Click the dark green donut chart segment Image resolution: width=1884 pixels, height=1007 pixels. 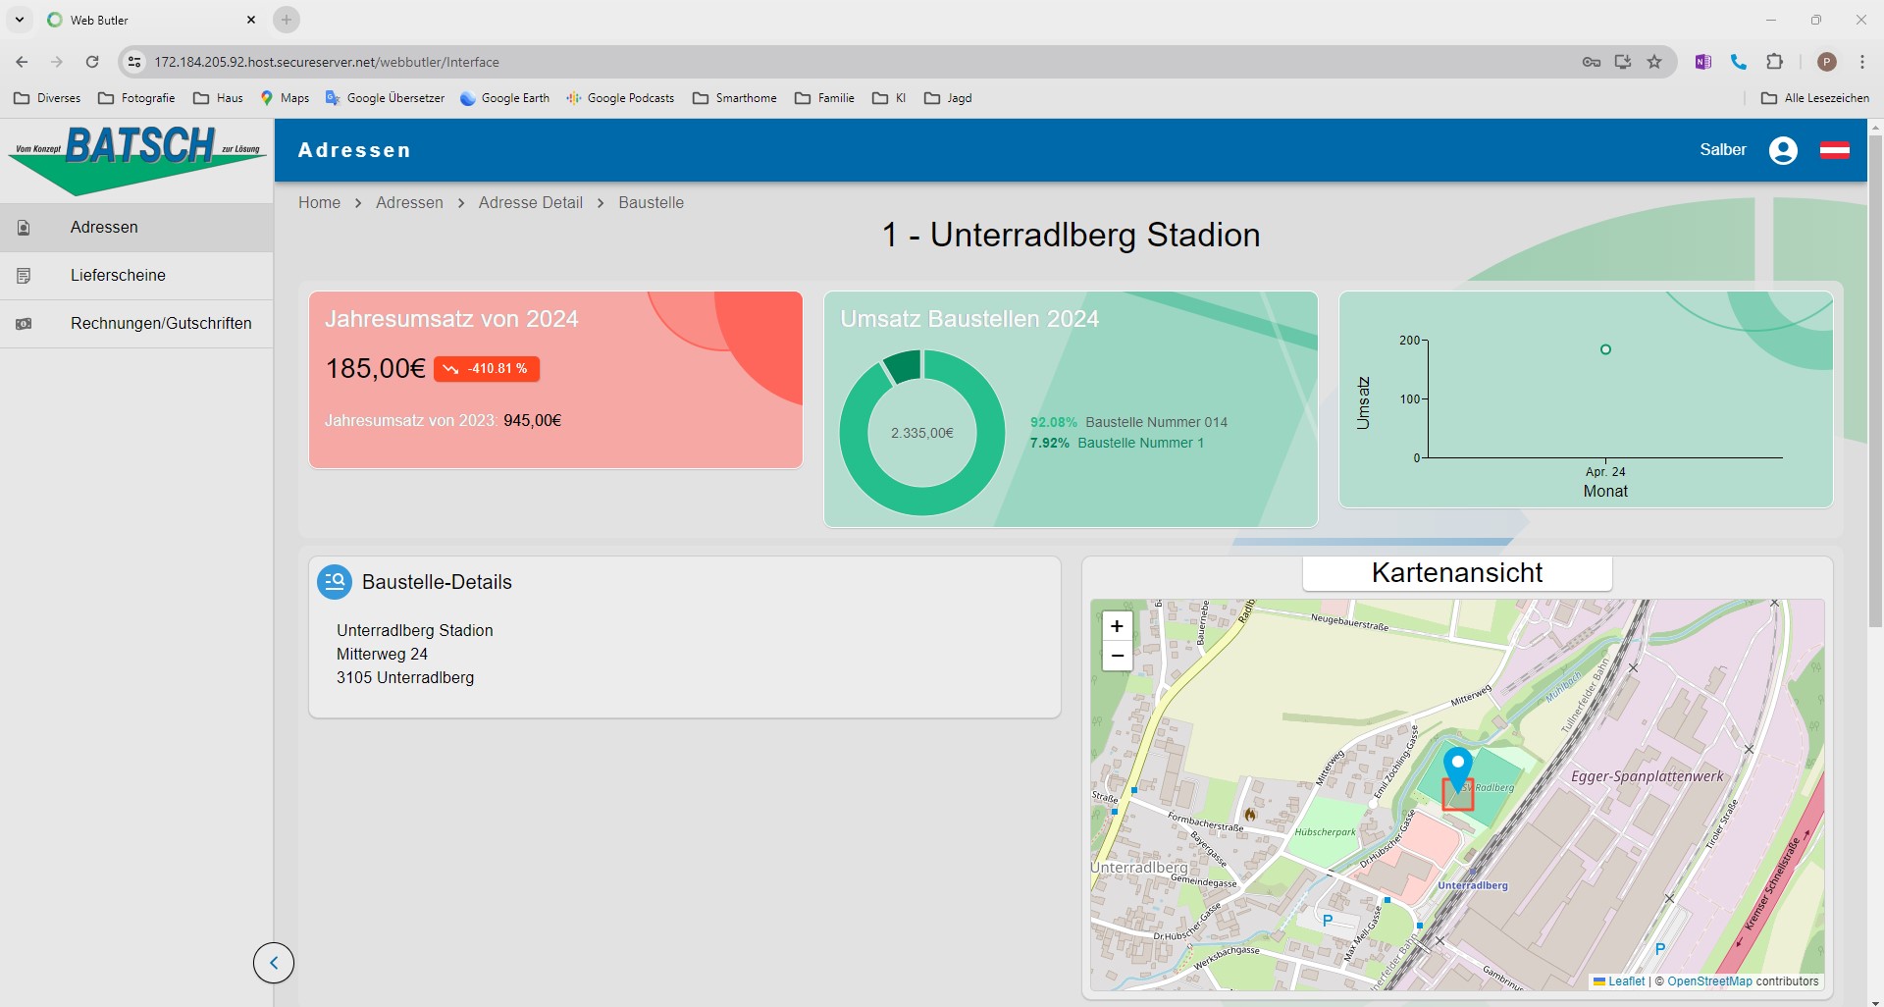click(x=902, y=367)
